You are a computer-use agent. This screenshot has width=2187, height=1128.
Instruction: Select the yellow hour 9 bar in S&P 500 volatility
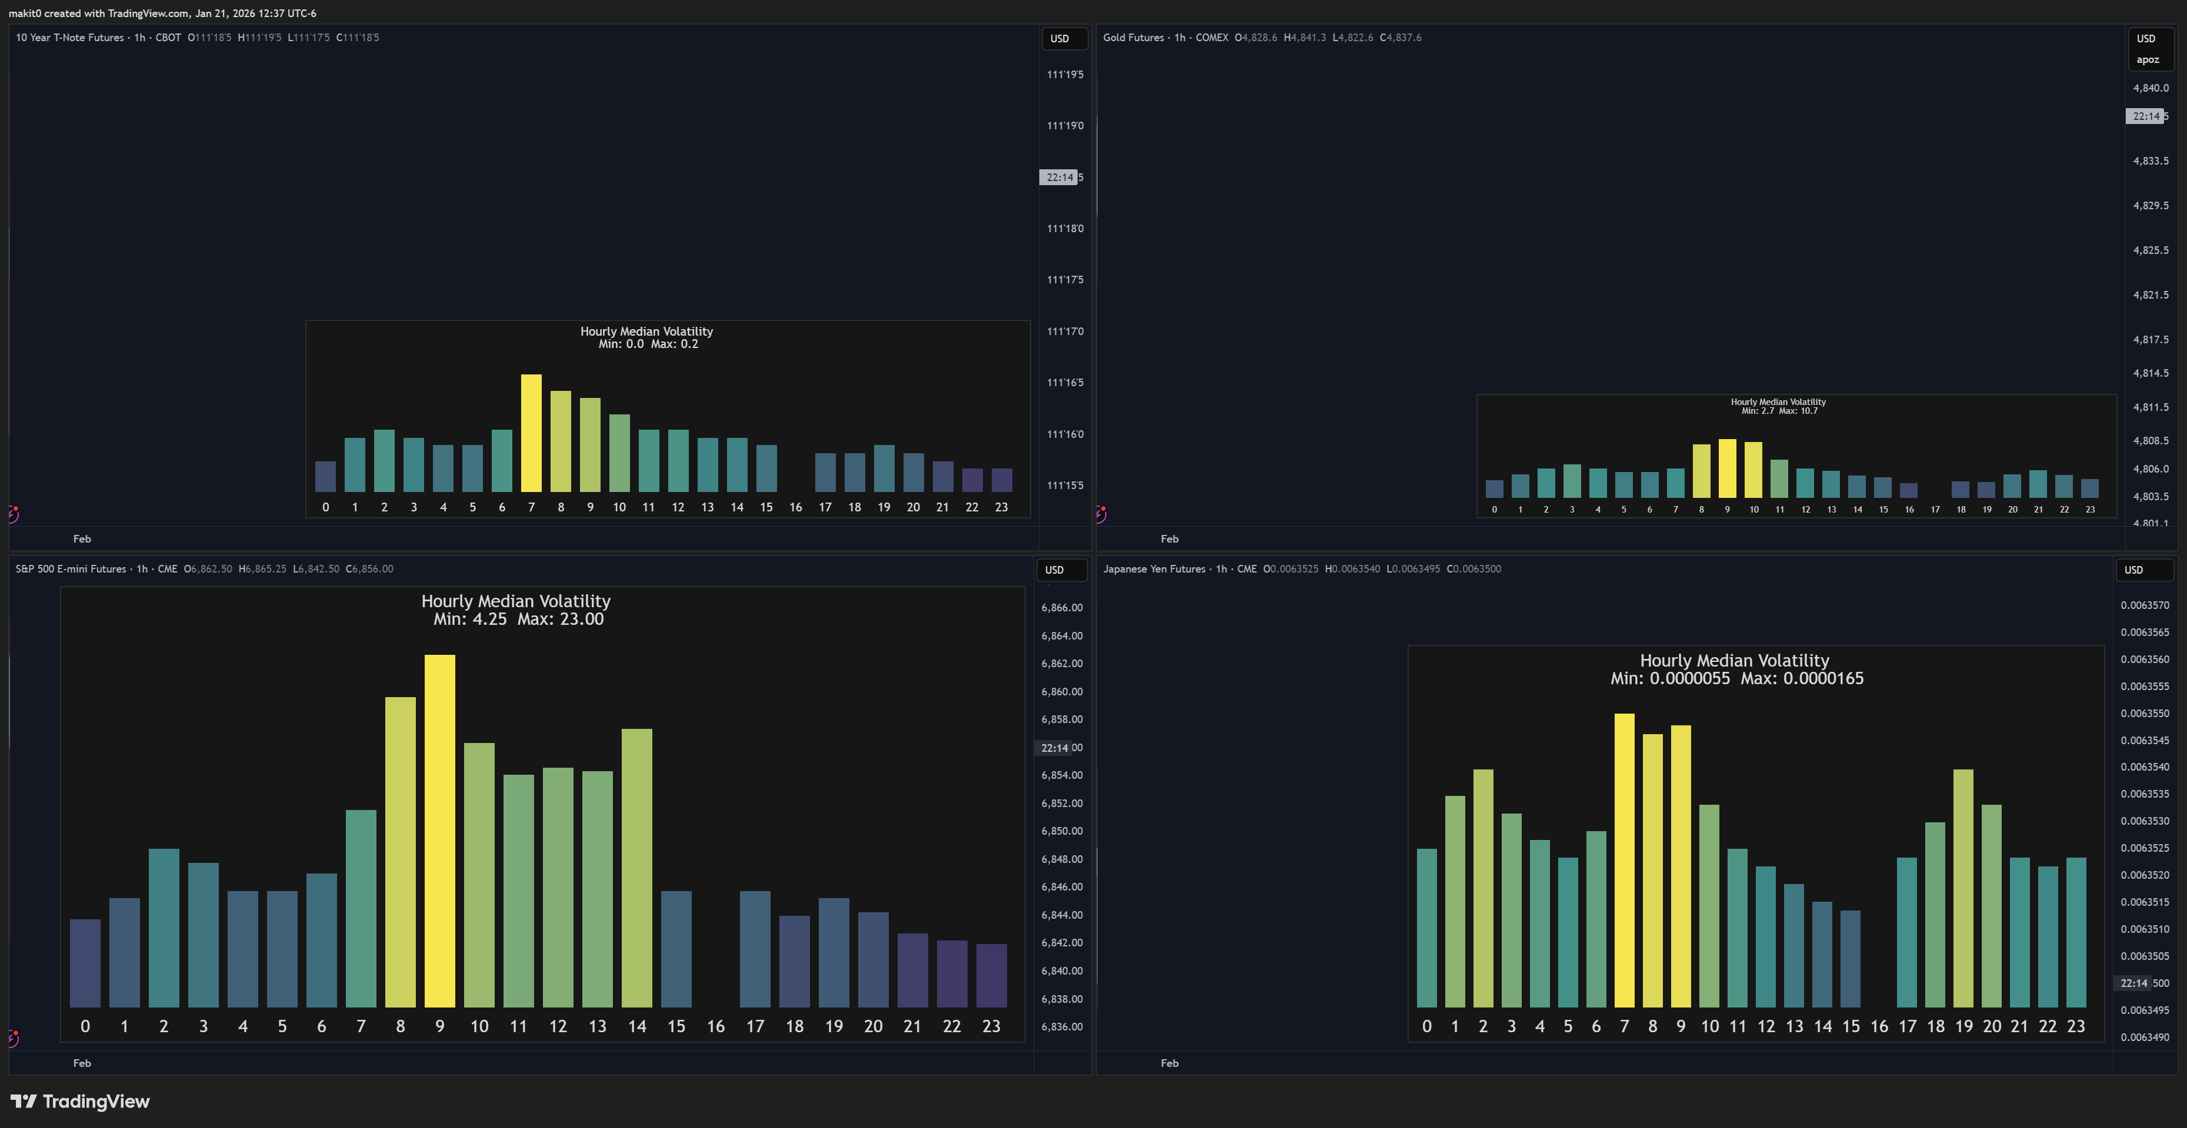(x=440, y=831)
